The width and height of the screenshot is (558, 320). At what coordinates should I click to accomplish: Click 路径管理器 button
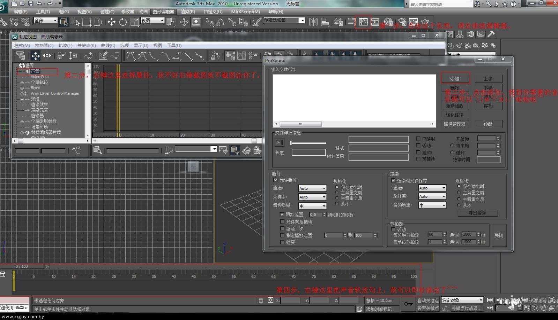click(455, 124)
